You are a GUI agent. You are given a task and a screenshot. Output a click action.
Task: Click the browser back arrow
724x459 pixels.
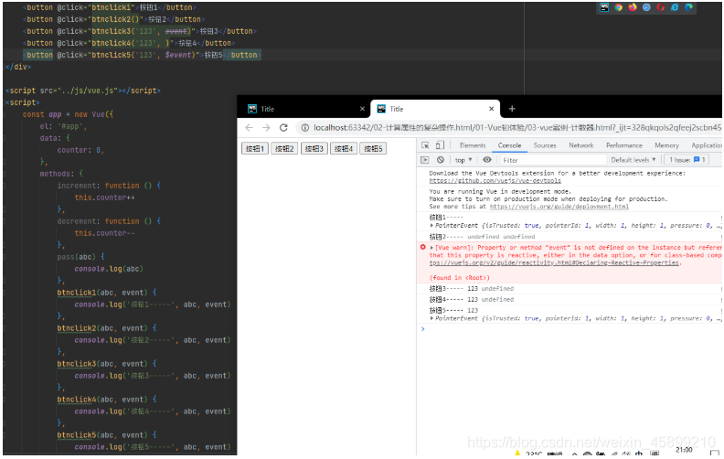pos(249,128)
